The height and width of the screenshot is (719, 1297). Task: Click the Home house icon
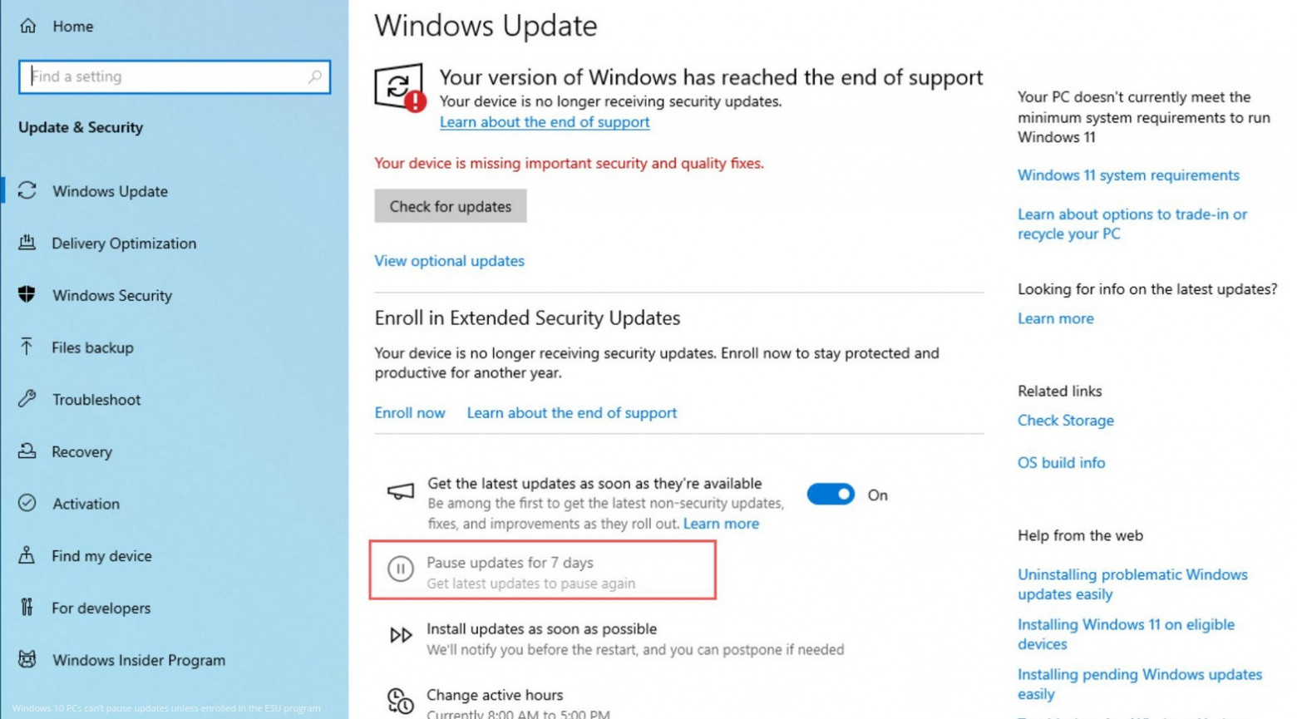(28, 26)
